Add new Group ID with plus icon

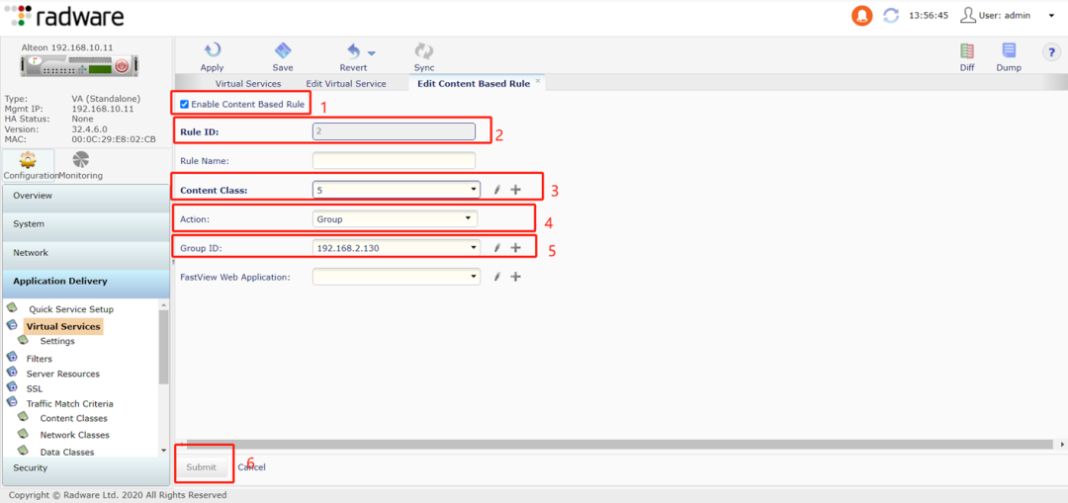(x=515, y=248)
